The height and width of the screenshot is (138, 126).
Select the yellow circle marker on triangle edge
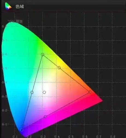pos(59,68)
